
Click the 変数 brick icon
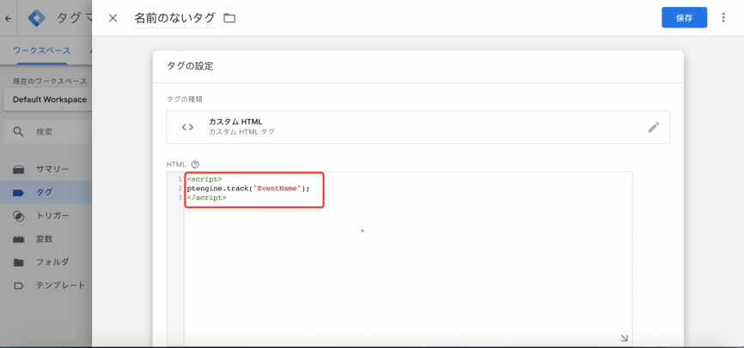(x=19, y=240)
